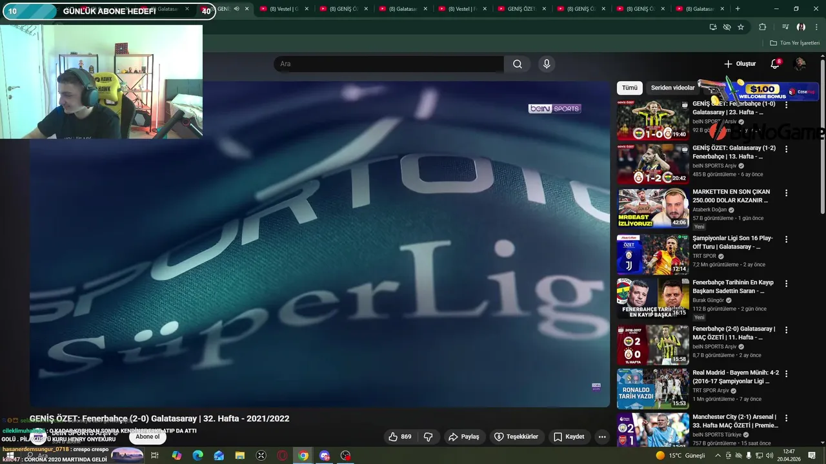Image resolution: width=826 pixels, height=464 pixels.
Task: Open the Xbox app in the taskbar
Action: (x=261, y=456)
